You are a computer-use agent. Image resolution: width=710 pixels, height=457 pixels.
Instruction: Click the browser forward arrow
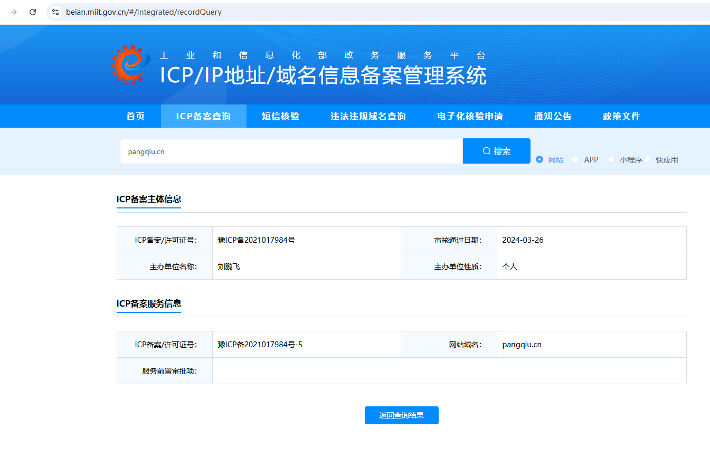14,12
